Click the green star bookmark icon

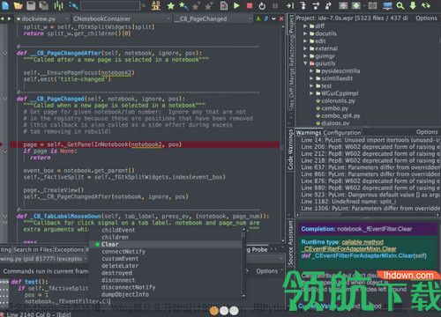[170, 5]
